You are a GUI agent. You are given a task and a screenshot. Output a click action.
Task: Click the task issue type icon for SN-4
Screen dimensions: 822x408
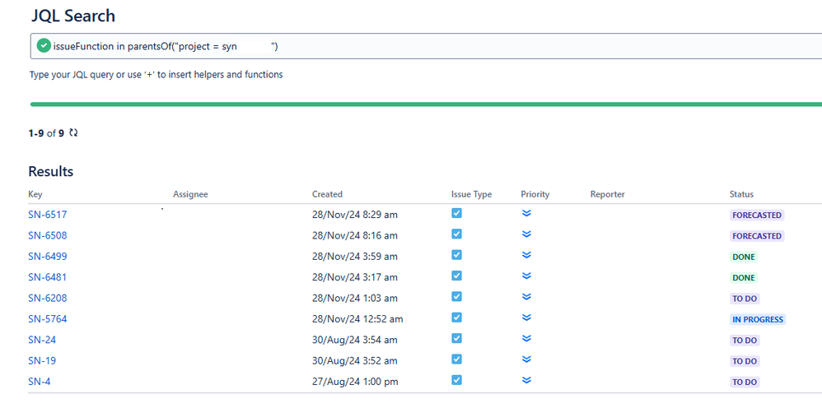point(456,380)
